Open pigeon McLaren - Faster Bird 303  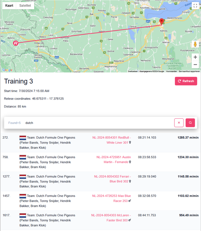pyautogui.click(x=111, y=218)
